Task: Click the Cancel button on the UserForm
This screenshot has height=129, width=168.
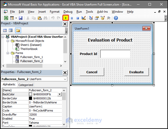Action: click(x=92, y=72)
